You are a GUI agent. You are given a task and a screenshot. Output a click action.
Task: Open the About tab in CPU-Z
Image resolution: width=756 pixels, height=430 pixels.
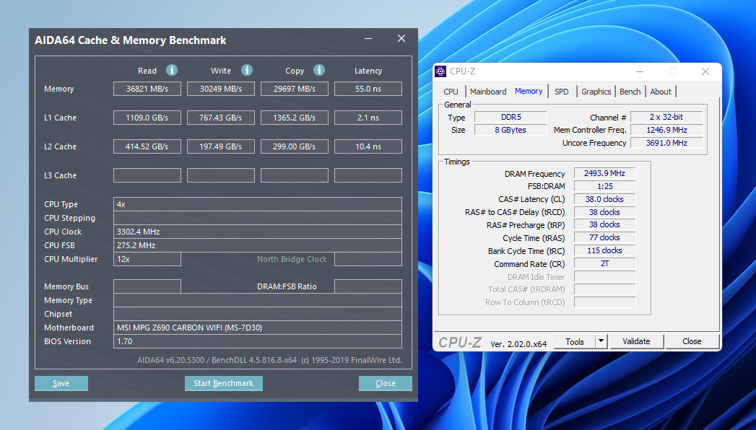click(x=661, y=92)
